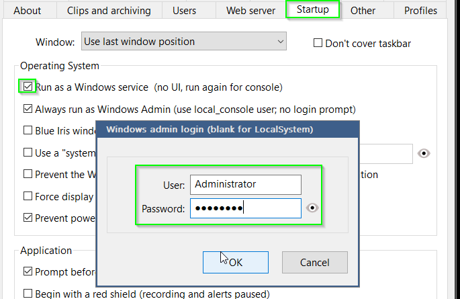Open the Clips and archiving tab
The height and width of the screenshot is (299, 460).
click(109, 11)
